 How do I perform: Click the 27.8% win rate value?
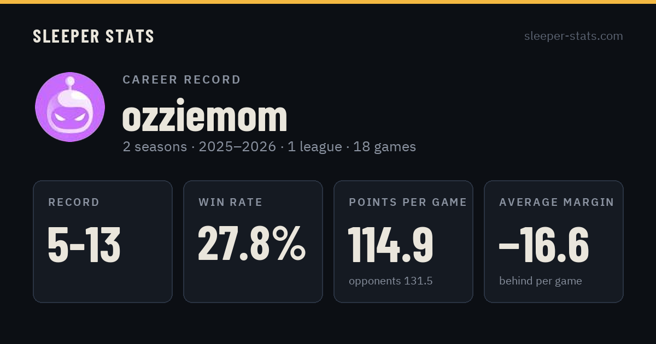251,244
